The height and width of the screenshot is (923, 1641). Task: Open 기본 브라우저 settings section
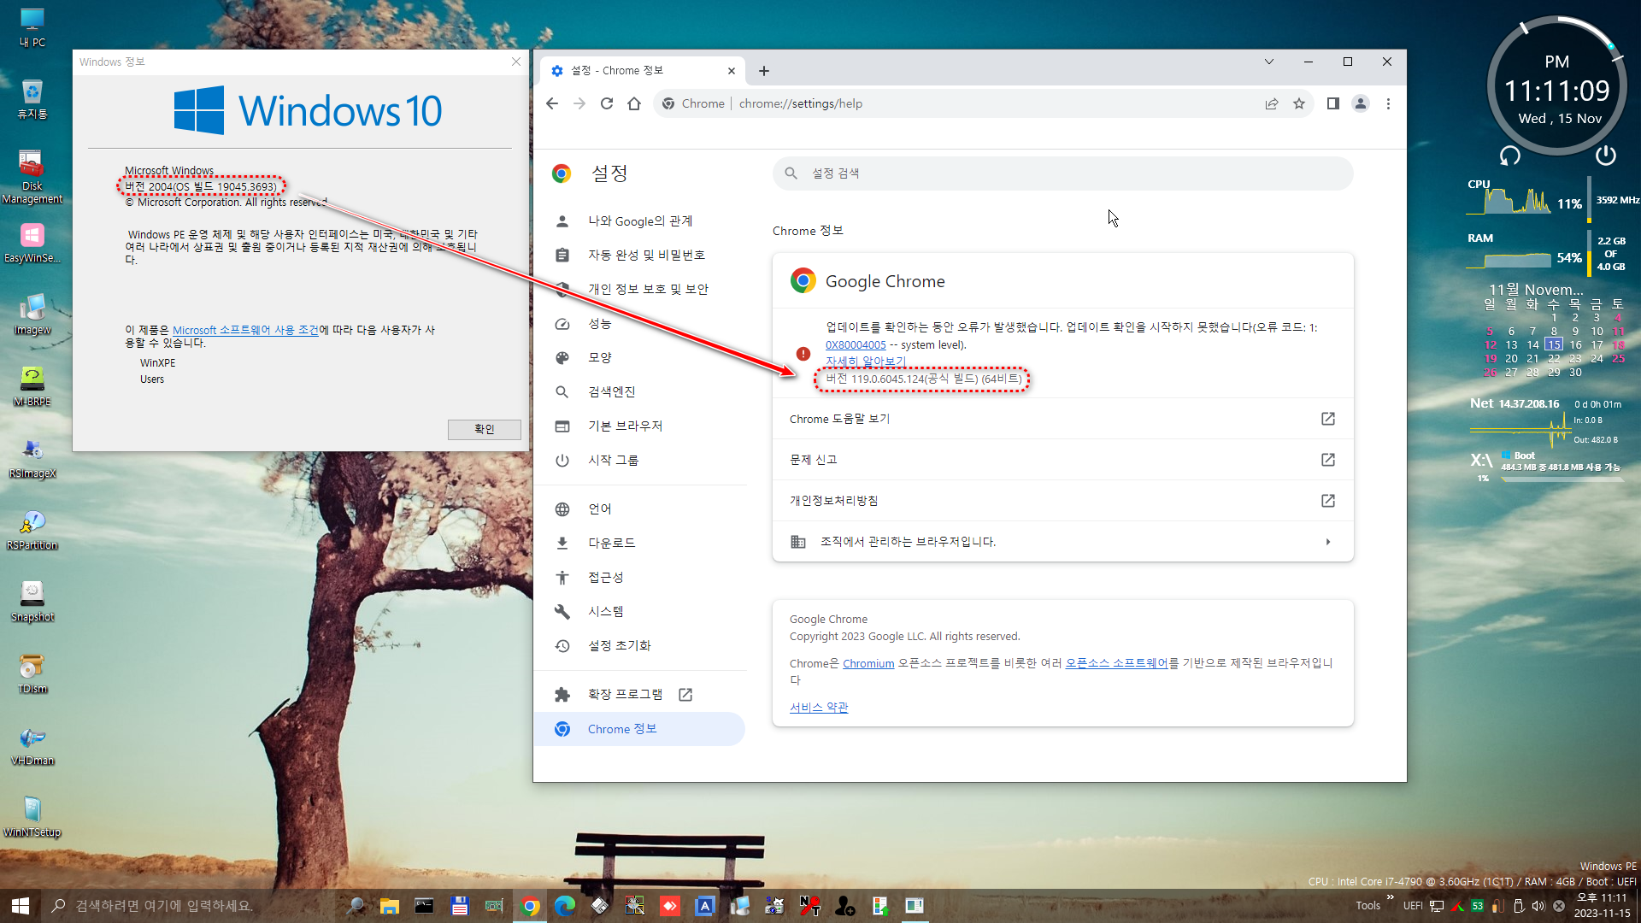pyautogui.click(x=640, y=426)
